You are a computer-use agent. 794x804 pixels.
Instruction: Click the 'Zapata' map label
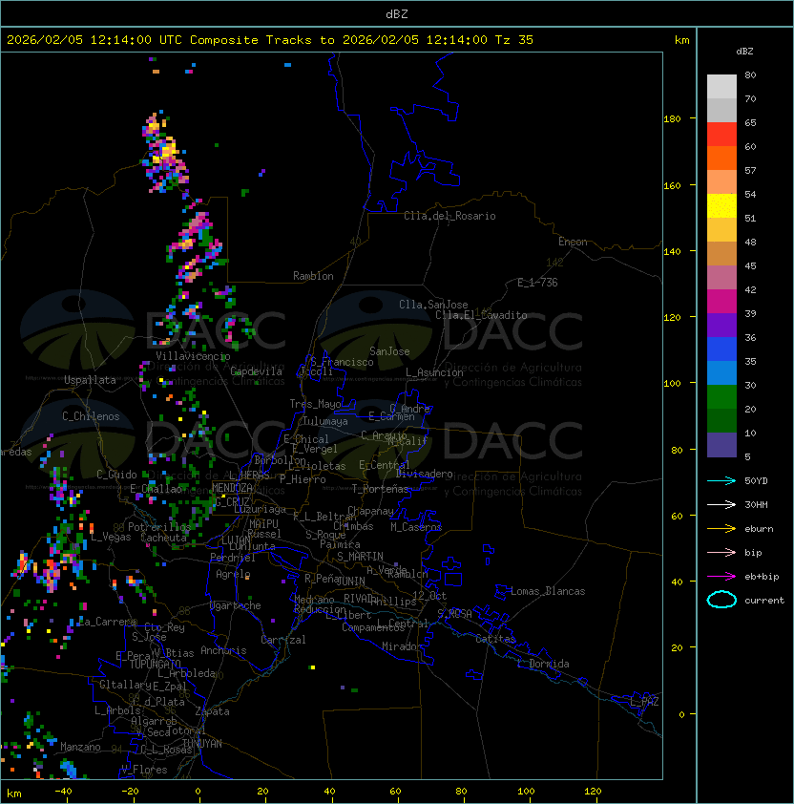pos(212,711)
